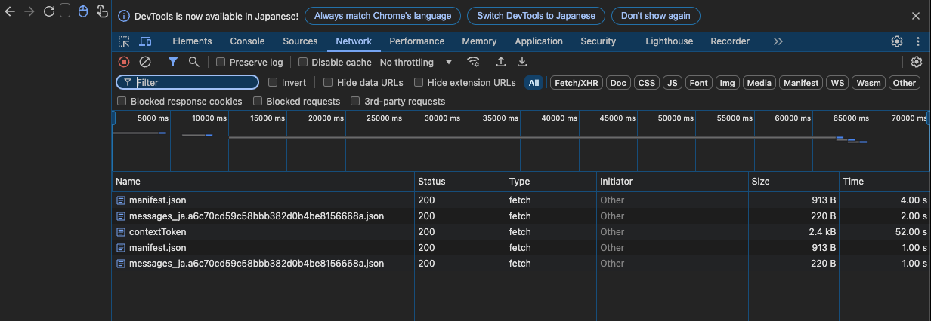Import HAR file with upload icon
931x321 pixels.
[500, 62]
